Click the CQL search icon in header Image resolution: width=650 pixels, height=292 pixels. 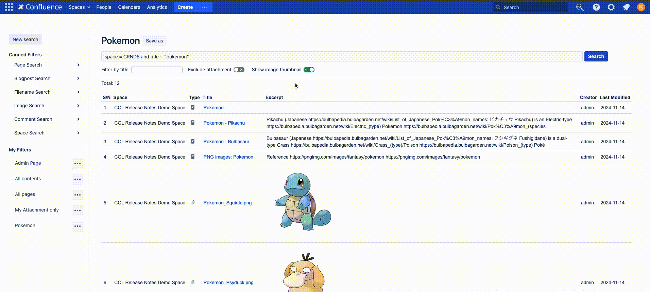(x=580, y=7)
